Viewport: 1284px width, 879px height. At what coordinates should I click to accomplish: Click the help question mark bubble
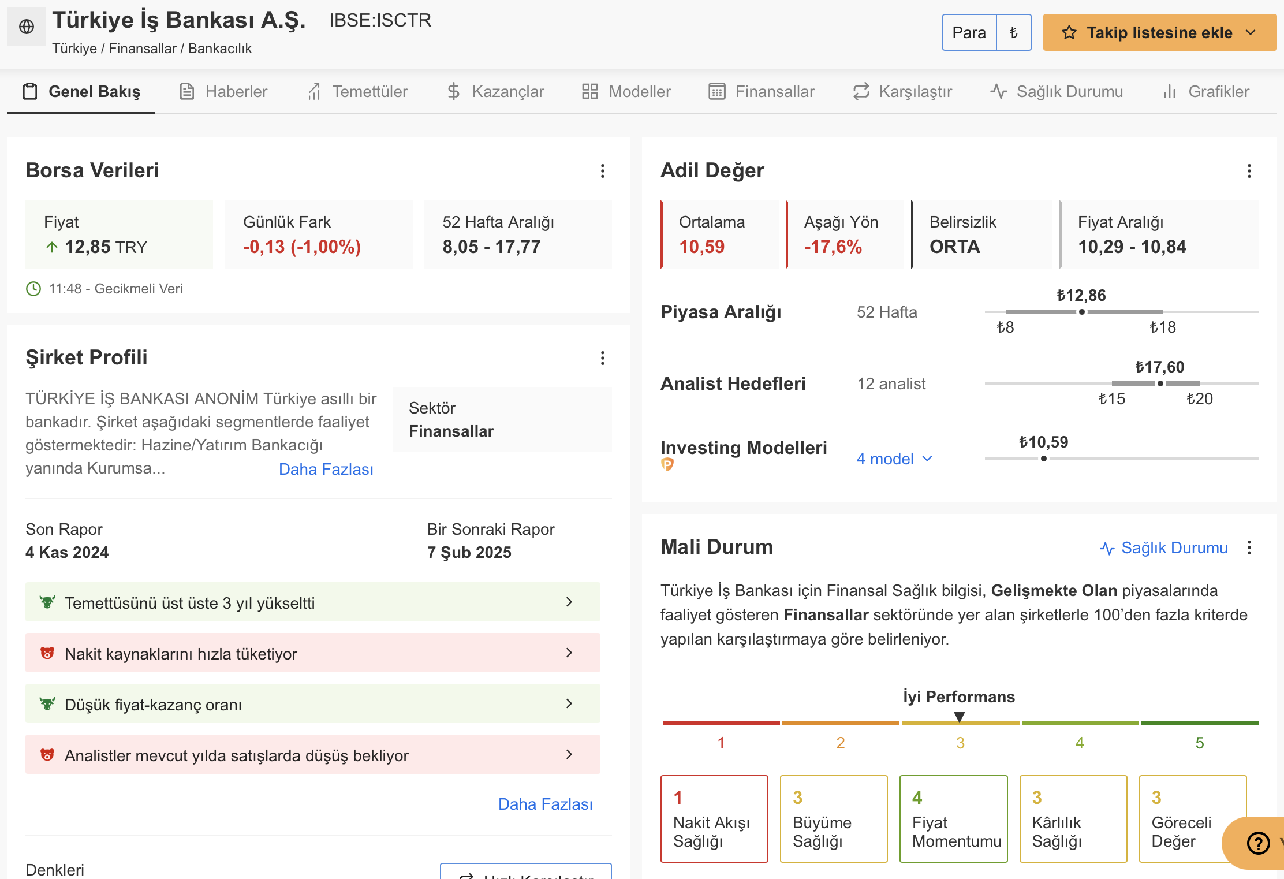coord(1258,843)
